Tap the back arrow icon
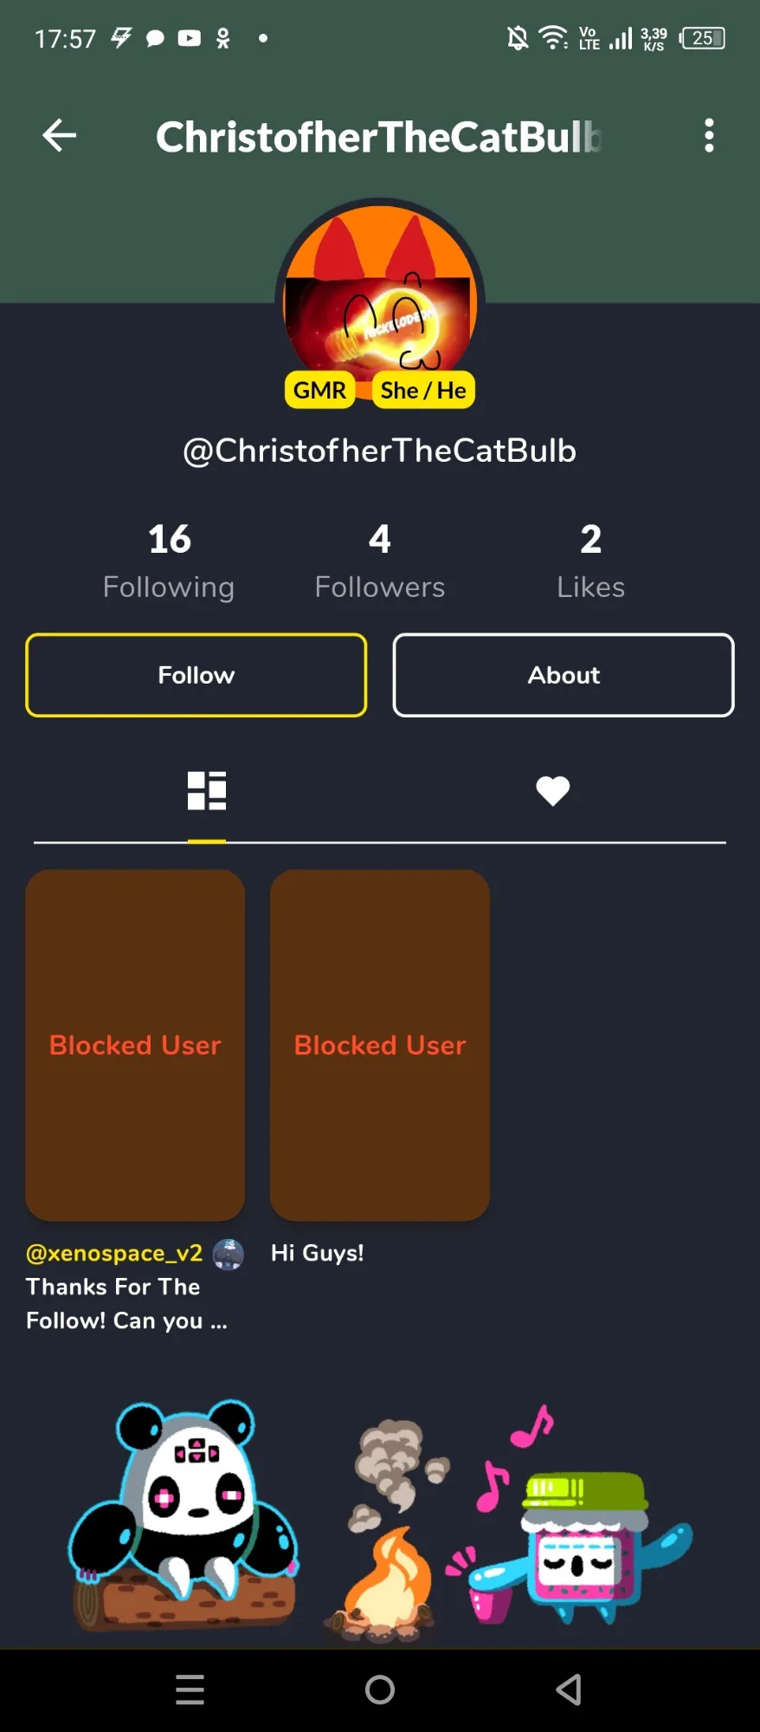 pyautogui.click(x=60, y=136)
